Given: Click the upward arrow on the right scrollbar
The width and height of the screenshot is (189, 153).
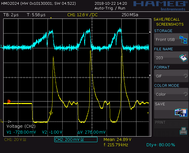Looking at the screenshot, I should pos(150,32).
